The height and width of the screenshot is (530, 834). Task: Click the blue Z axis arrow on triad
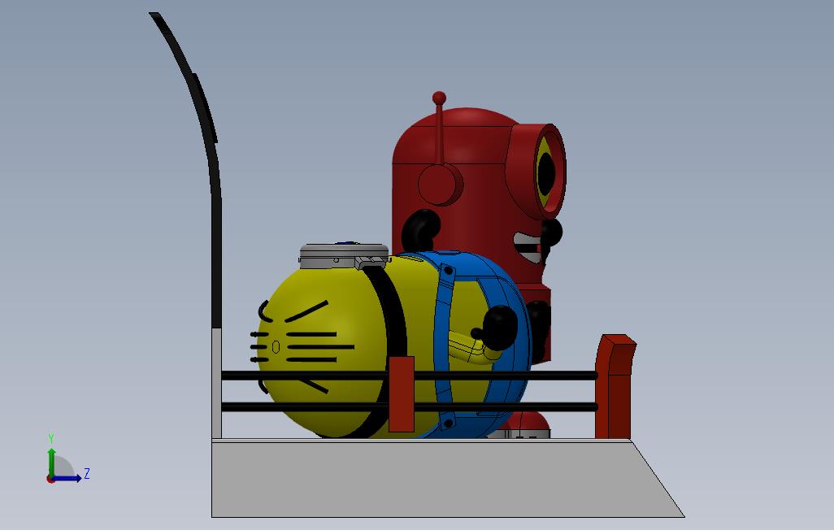point(68,479)
